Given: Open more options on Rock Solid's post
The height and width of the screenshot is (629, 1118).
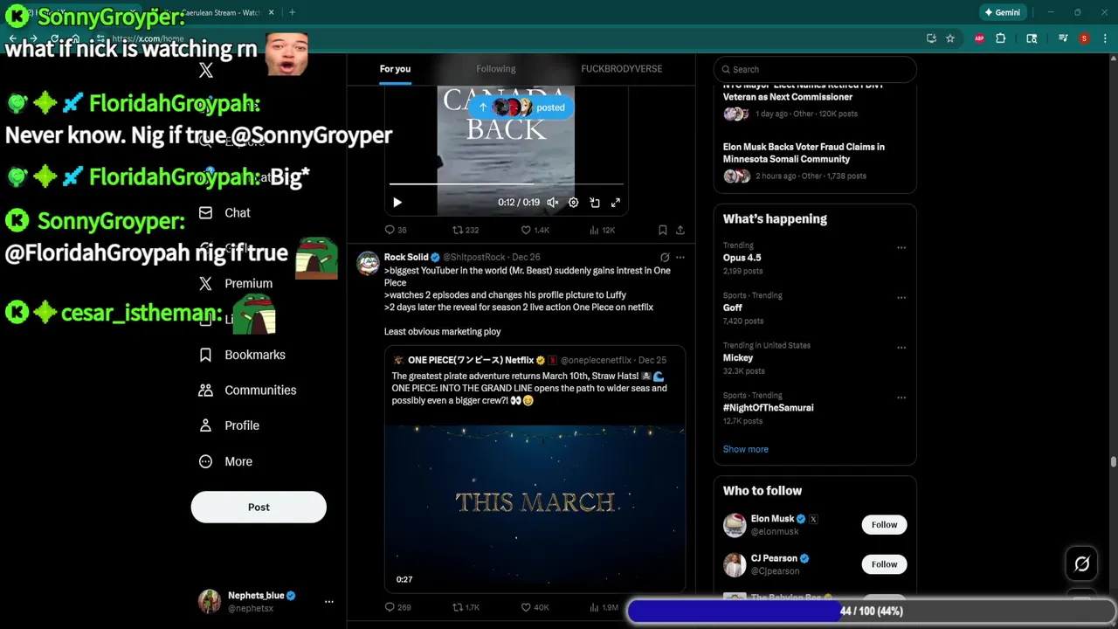Looking at the screenshot, I should pyautogui.click(x=680, y=257).
